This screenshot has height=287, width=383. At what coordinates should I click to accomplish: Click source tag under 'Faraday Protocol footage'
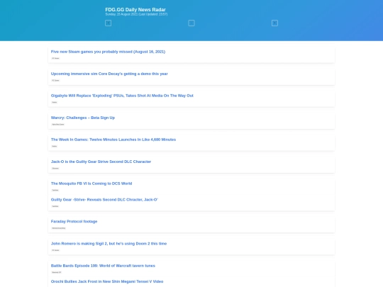59,228
